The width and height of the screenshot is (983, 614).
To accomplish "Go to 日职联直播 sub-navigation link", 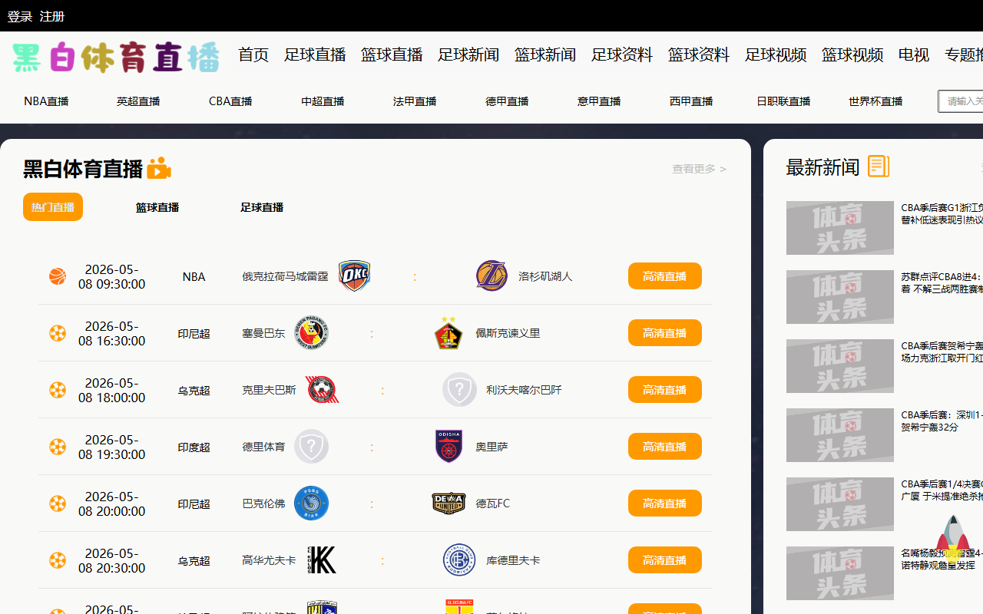I will click(783, 101).
